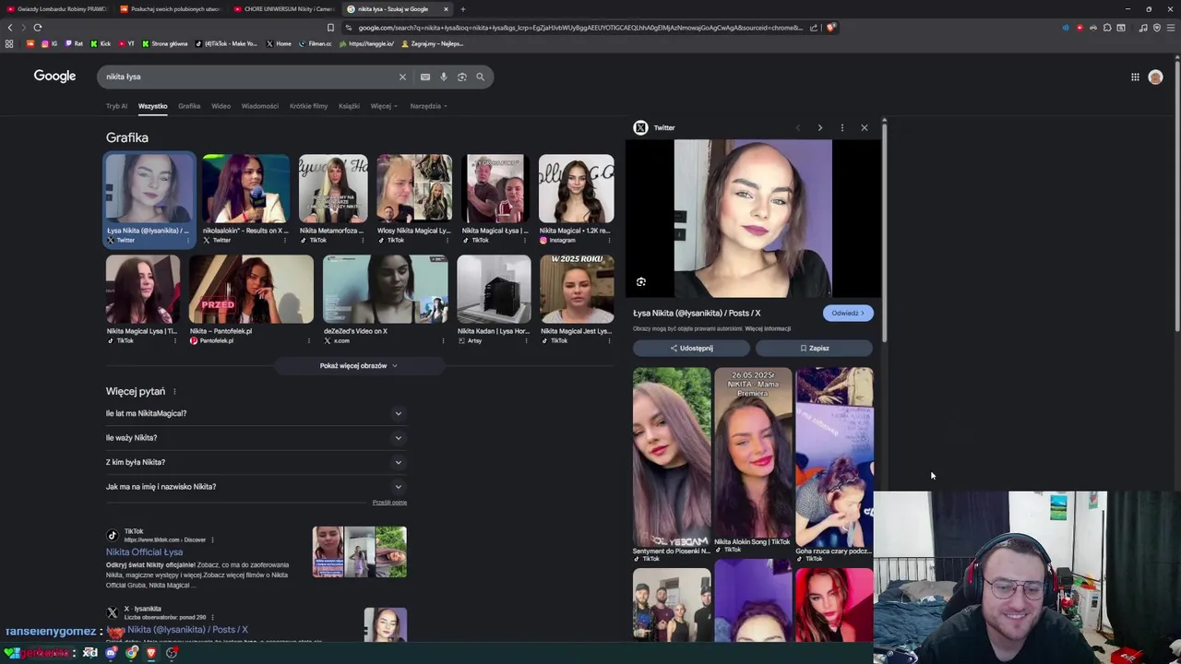Close the 'nikita łysa - Szukaj w Google' tab
Viewport: 1181px width, 664px height.
click(x=446, y=9)
